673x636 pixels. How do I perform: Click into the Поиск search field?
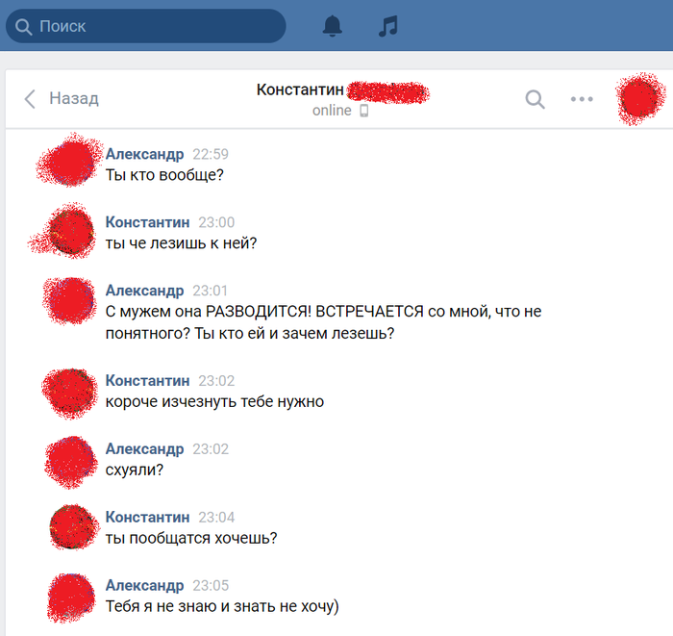(146, 26)
